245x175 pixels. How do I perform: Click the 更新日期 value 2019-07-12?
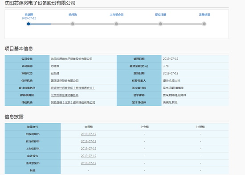[x=171, y=73]
